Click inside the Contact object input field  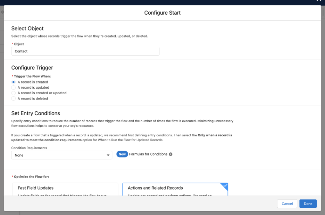[x=85, y=51]
